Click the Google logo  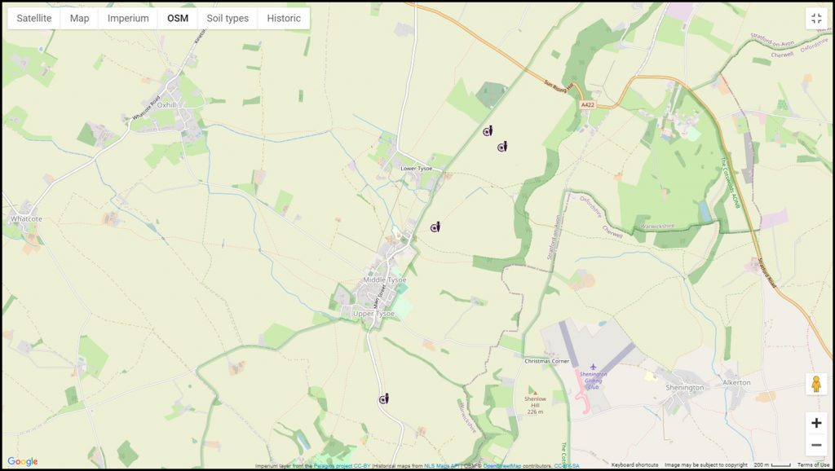(x=21, y=460)
